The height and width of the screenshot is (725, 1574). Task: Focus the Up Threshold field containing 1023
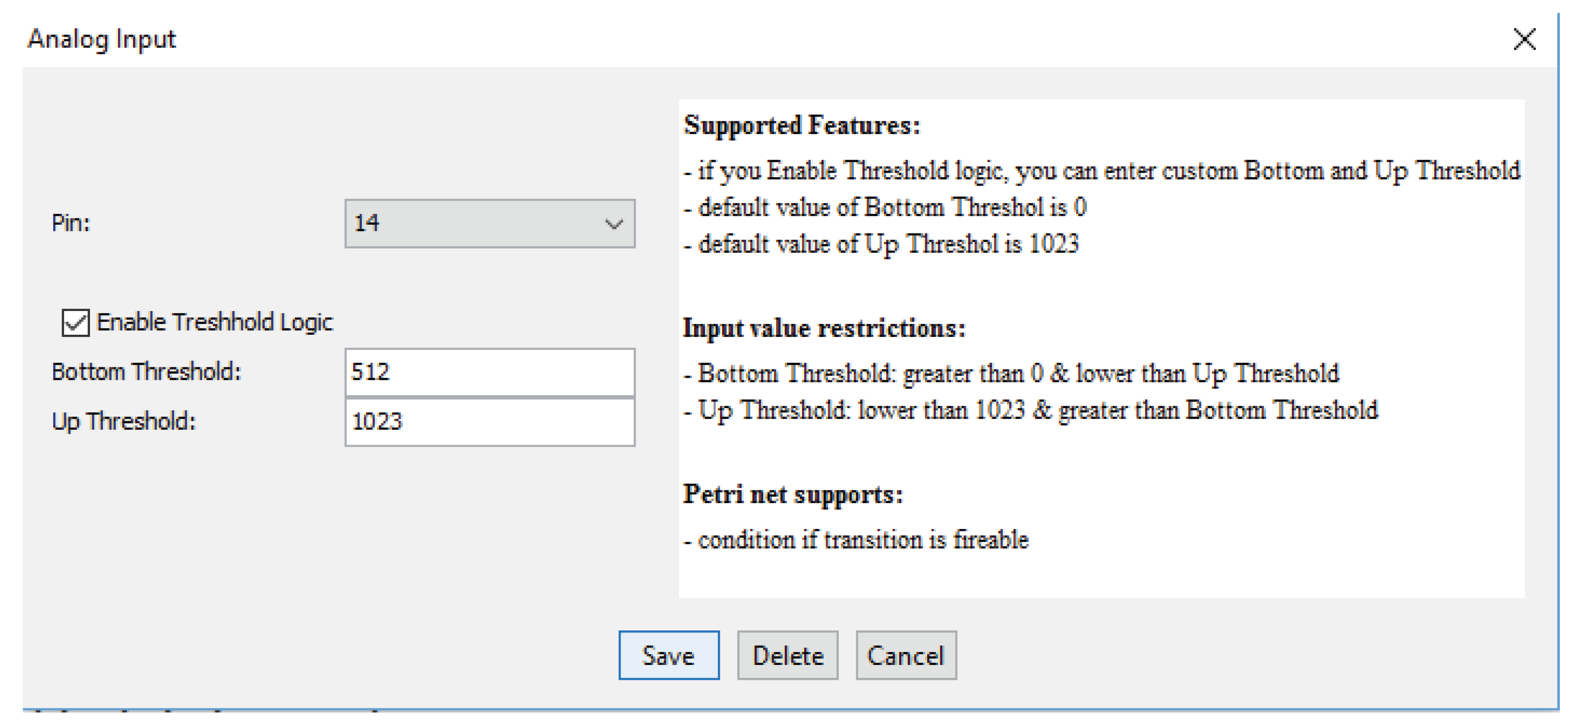(489, 422)
